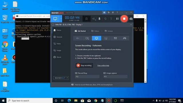Toggle the mouse cursor effect icon

105,19
